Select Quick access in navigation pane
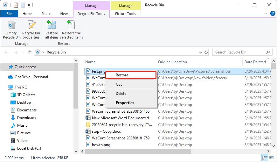This screenshot has height=162, width=277. pyautogui.click(x=25, y=67)
